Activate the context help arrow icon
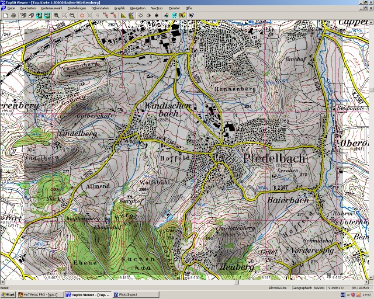 pyautogui.click(x=191, y=16)
